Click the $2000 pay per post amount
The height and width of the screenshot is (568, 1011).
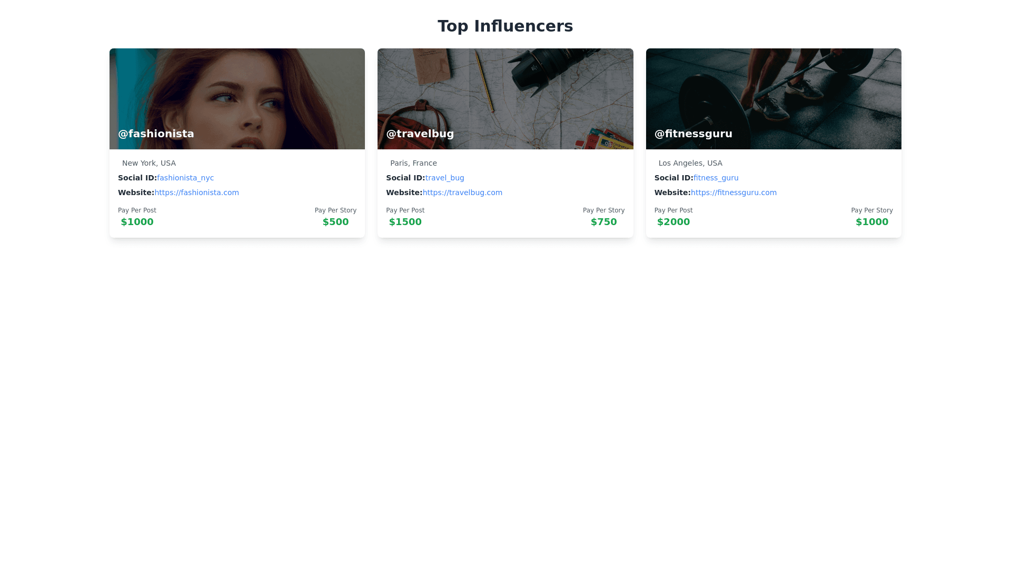tap(673, 222)
